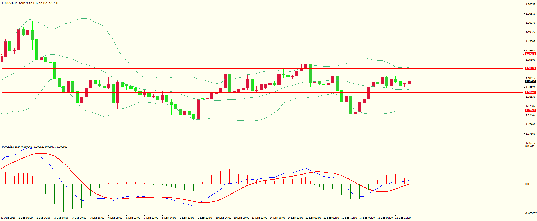This screenshot has height=221, width=537.
Task: Click the 16 Sep 16:00 time label
Action: (349, 218)
